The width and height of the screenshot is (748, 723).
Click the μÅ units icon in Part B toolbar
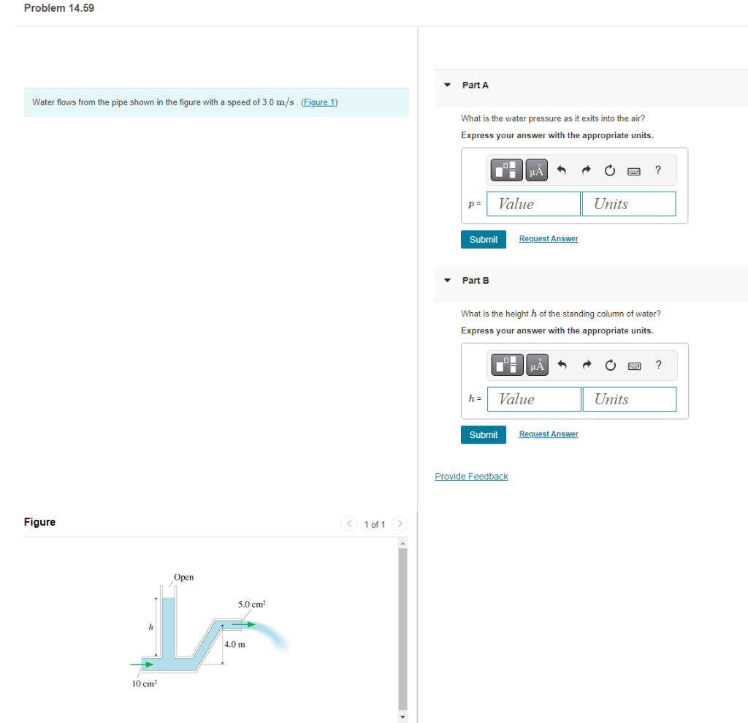pos(537,365)
